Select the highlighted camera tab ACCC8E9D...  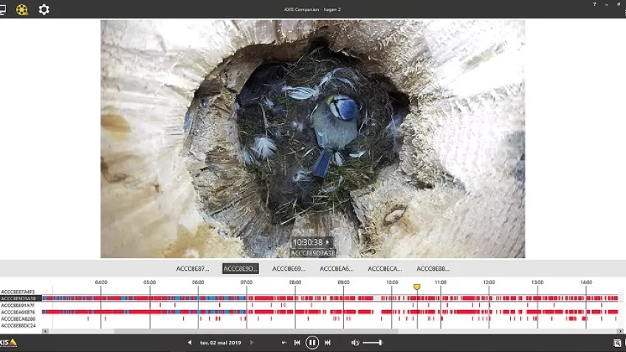click(x=241, y=269)
